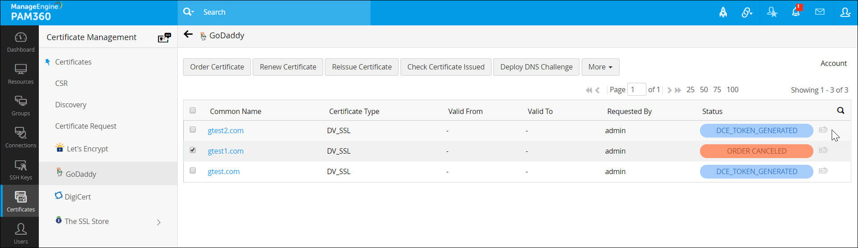
Task: Select Let's Encrypt in the certificate menu
Action: tap(87, 149)
